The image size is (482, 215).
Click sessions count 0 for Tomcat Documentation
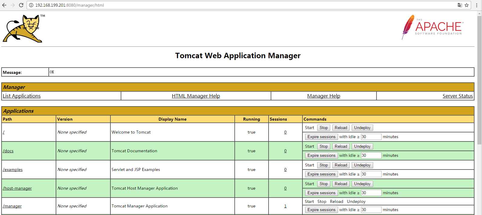(x=285, y=151)
